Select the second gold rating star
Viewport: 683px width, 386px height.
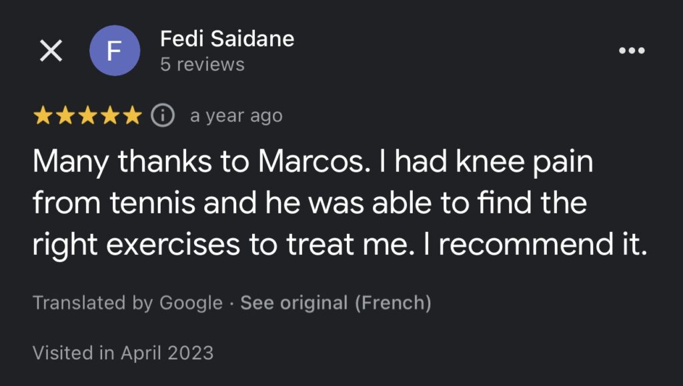[x=65, y=116]
